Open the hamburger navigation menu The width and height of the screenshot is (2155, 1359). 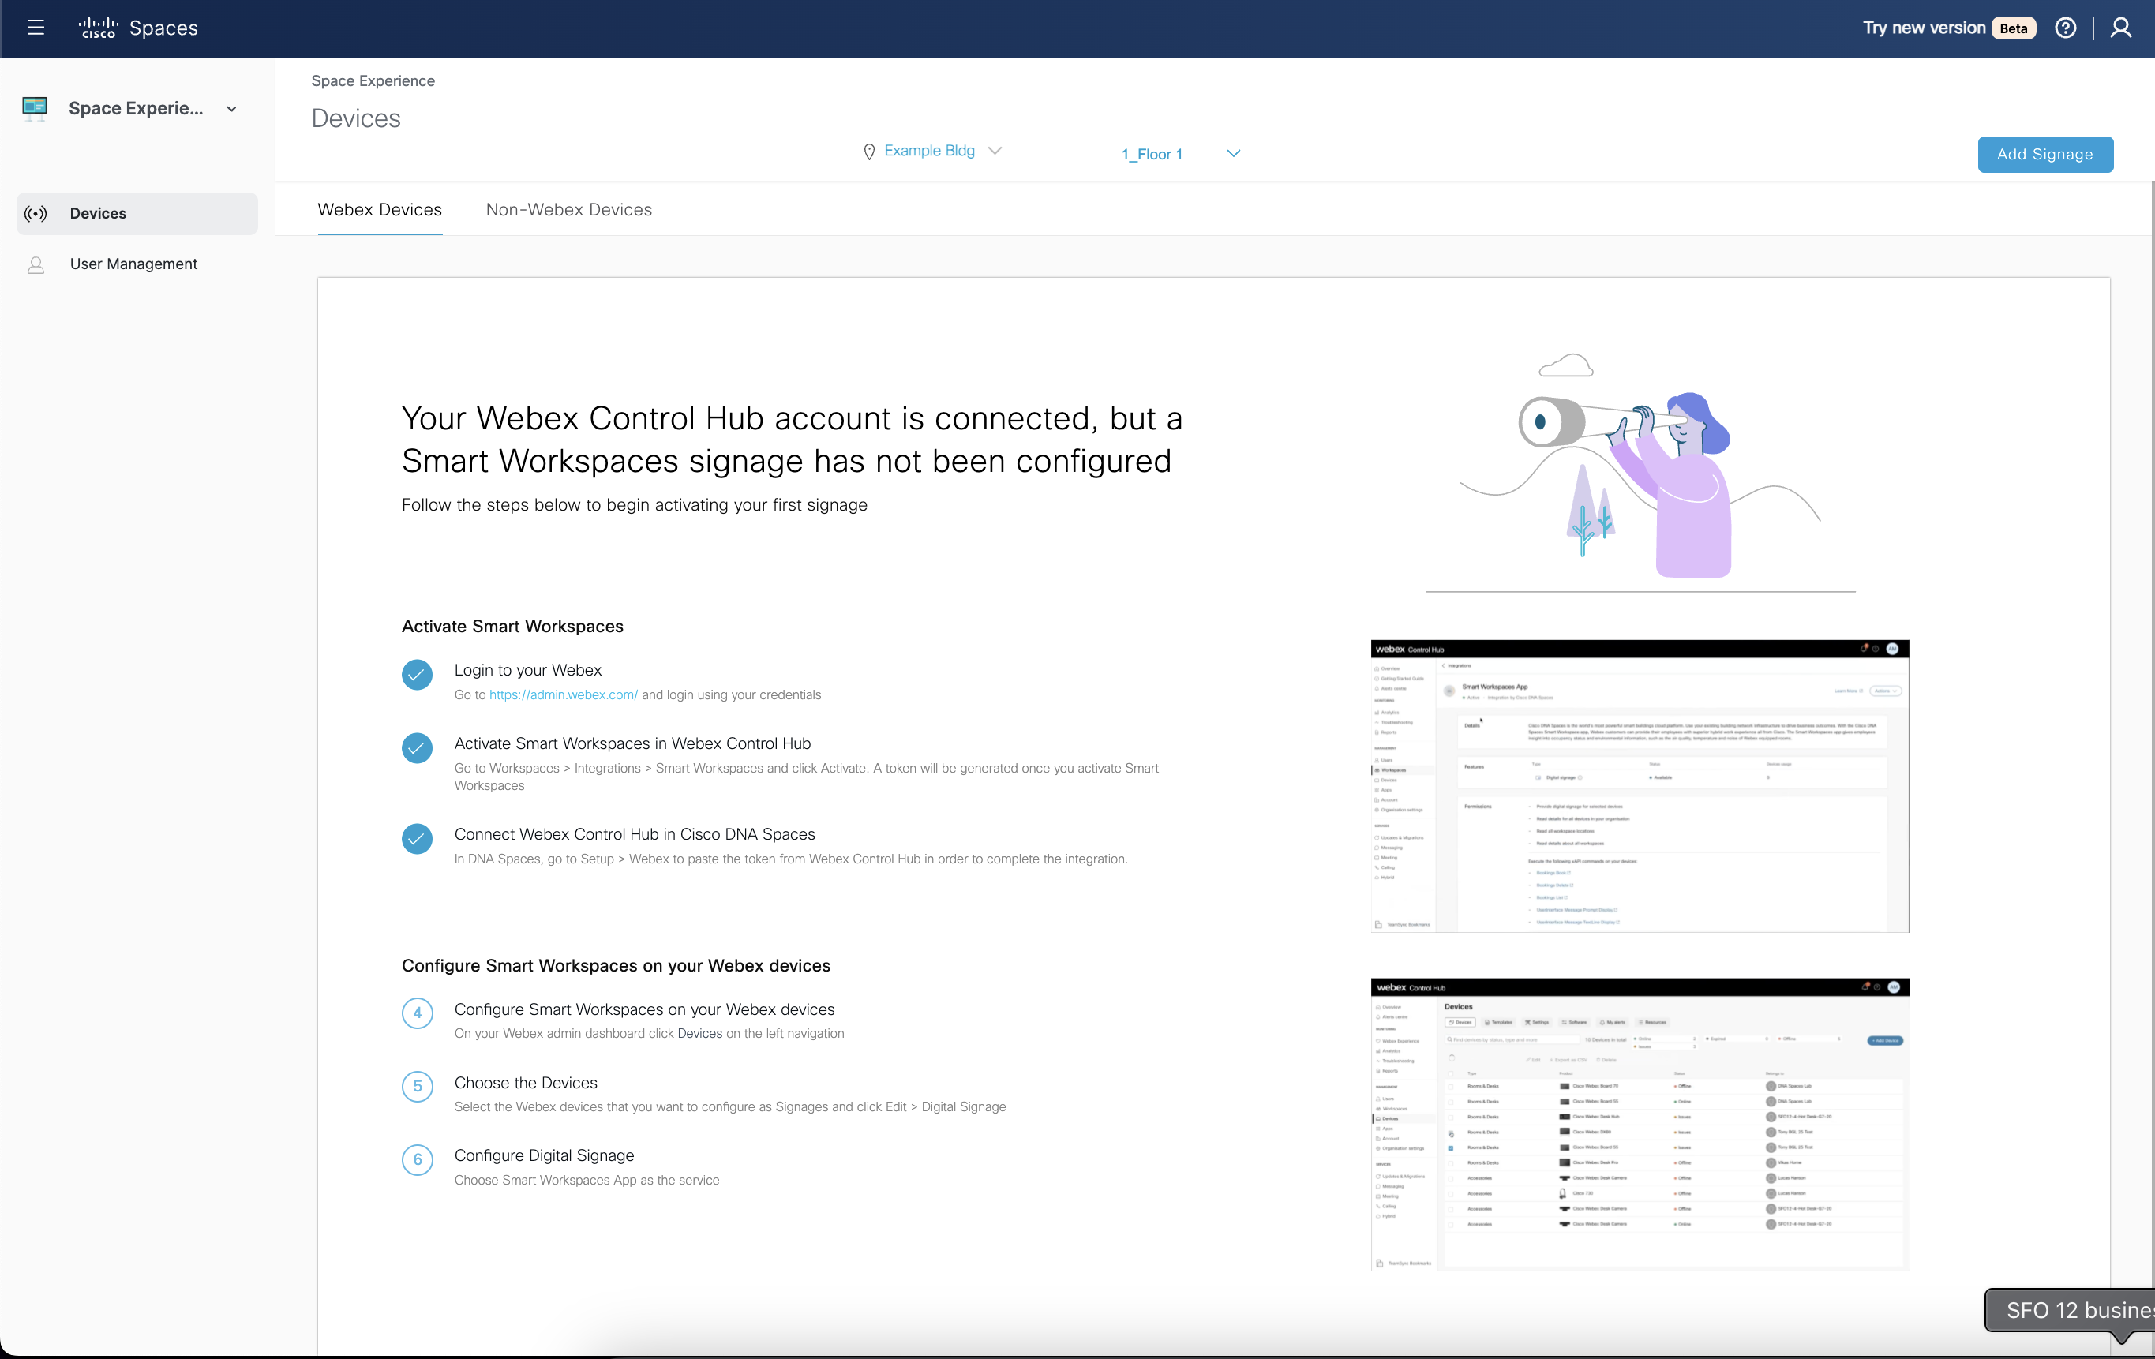pos(36,28)
